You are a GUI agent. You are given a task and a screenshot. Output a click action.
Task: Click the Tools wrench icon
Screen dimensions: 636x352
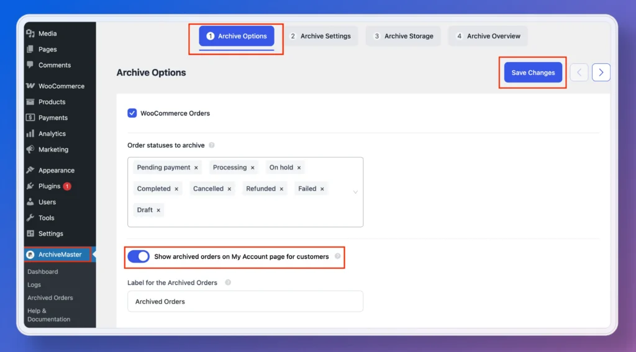pyautogui.click(x=30, y=218)
